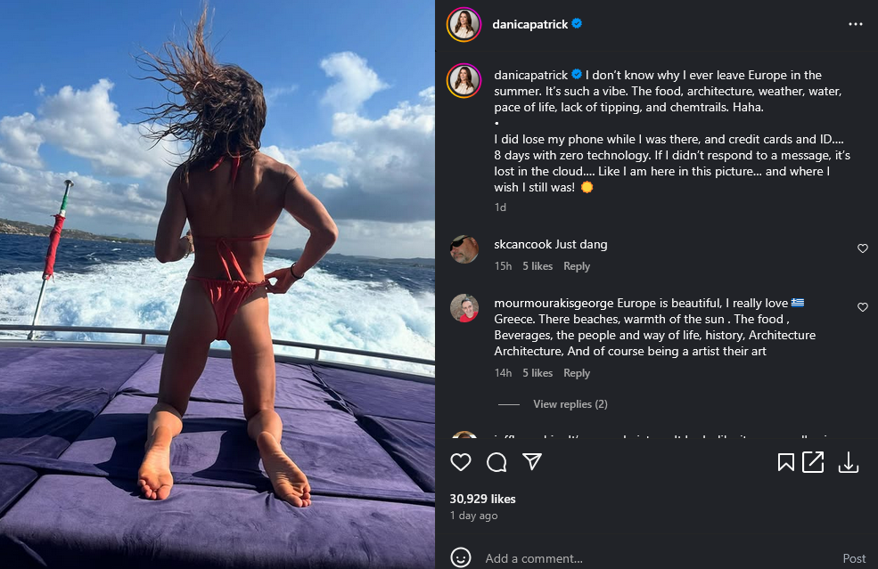878x569 pixels.
Task: Open the emoji picker smiley icon
Action: (461, 557)
